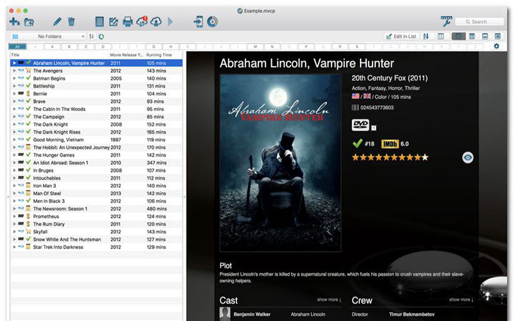Click in the Search field

pyautogui.click(x=479, y=22)
